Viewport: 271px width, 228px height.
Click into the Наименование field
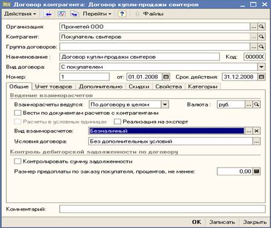[139, 57]
